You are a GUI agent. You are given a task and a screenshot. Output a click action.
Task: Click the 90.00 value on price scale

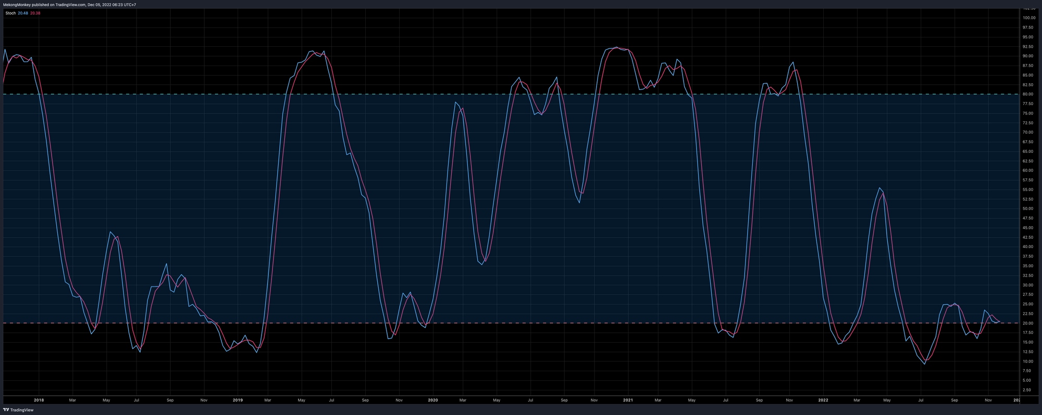point(1028,56)
